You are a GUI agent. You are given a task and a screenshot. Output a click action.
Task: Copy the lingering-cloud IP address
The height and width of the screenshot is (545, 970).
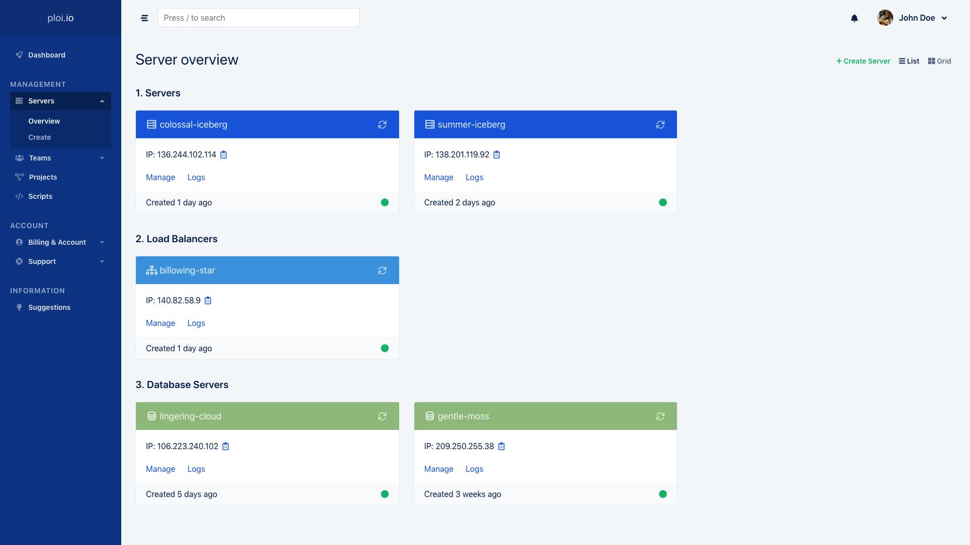[225, 446]
